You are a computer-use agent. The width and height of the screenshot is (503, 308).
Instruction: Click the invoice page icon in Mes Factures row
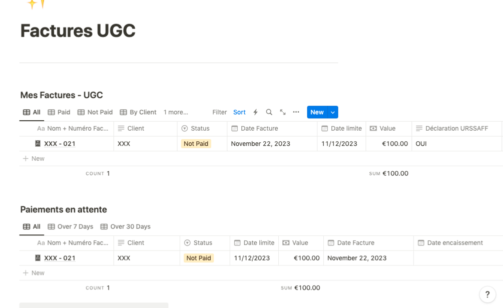pos(38,144)
